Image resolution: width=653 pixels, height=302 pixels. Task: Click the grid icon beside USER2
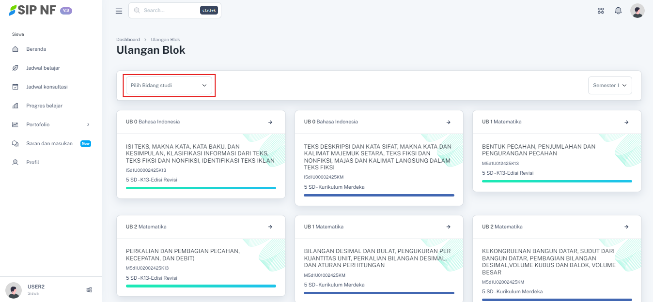(x=89, y=290)
